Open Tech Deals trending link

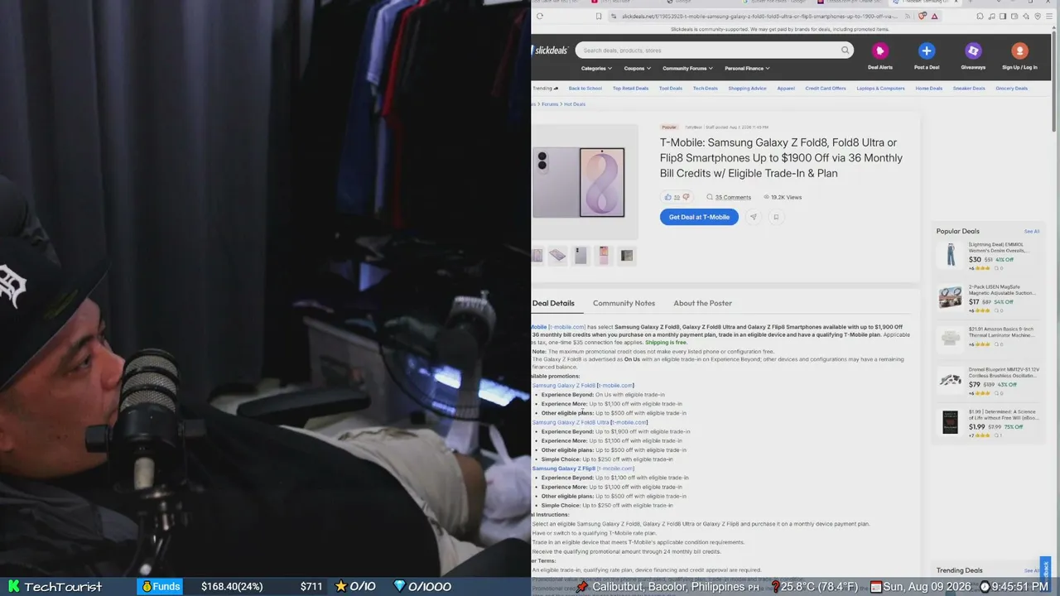click(x=706, y=88)
